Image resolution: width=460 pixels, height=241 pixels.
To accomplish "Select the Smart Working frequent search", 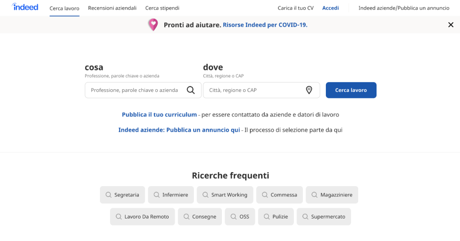I will [x=225, y=195].
